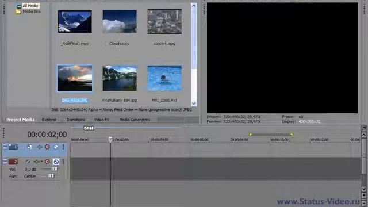368x207 pixels.
Task: Click timeline vertical scrollbar up arrow
Action: coord(364,135)
